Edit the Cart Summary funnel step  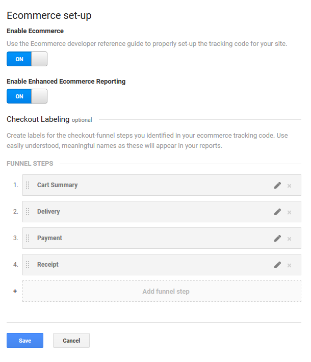click(x=277, y=185)
